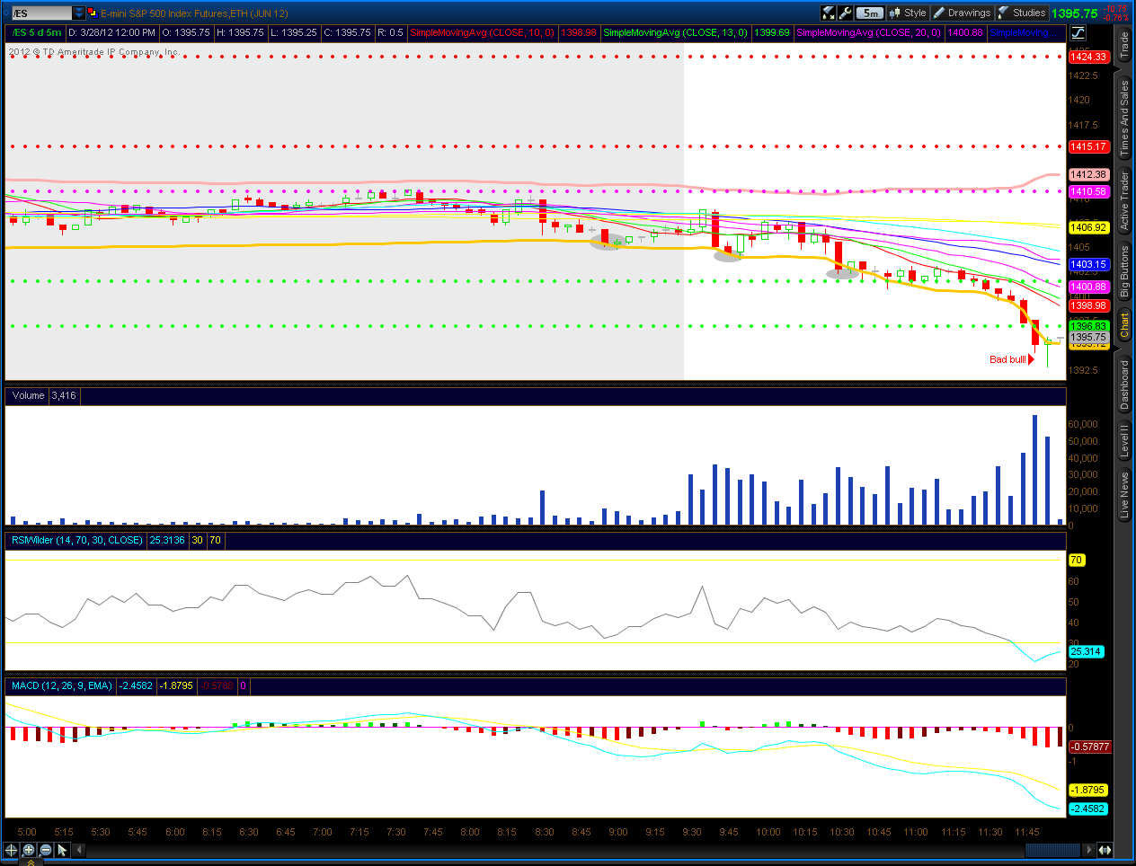Switch to the Level II side tab
Screen dimensions: 1136x866
(1124, 442)
